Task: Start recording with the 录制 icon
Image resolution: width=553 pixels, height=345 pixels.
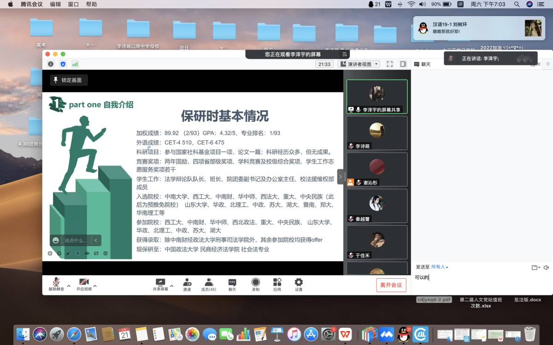Action: pyautogui.click(x=256, y=284)
